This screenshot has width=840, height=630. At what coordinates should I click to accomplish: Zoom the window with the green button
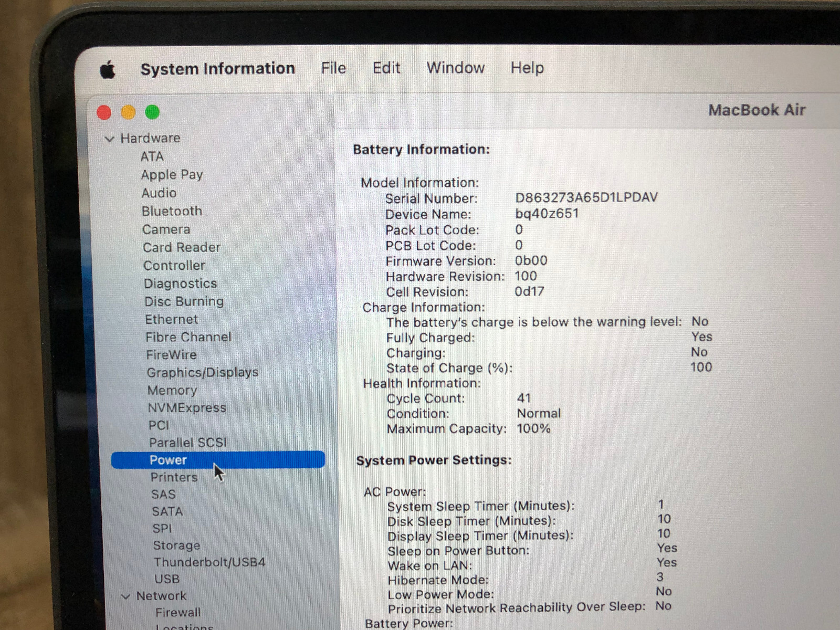tap(152, 112)
